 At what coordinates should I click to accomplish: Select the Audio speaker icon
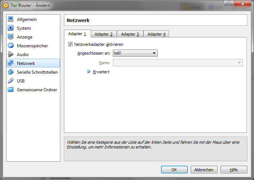pos(11,55)
